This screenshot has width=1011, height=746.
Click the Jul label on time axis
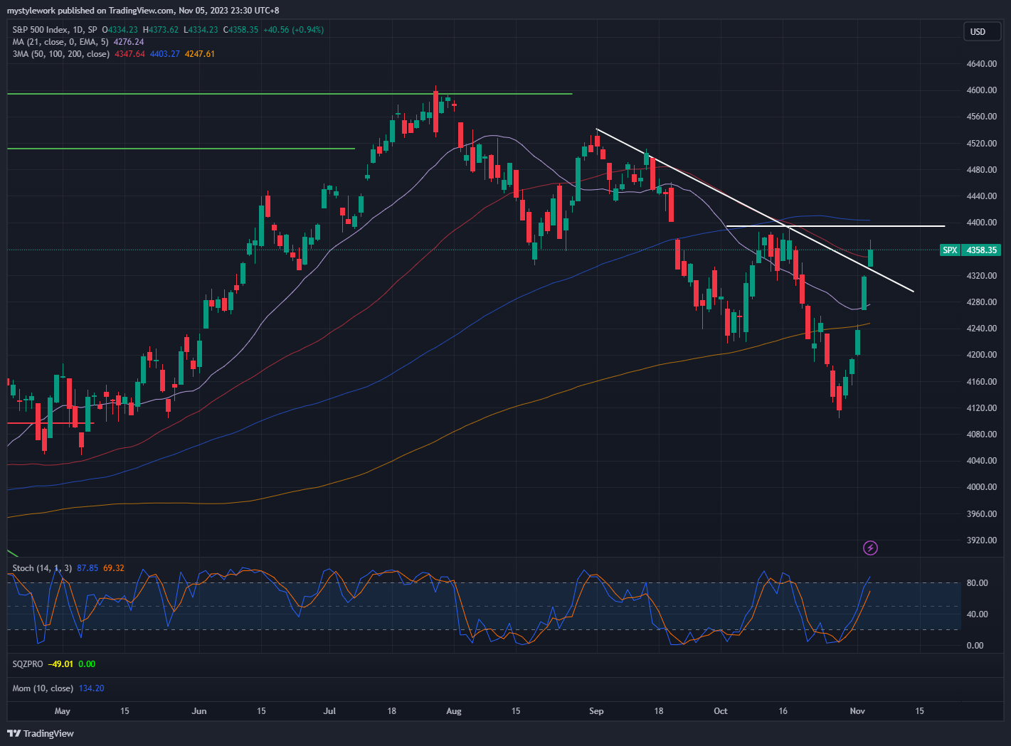tap(329, 711)
